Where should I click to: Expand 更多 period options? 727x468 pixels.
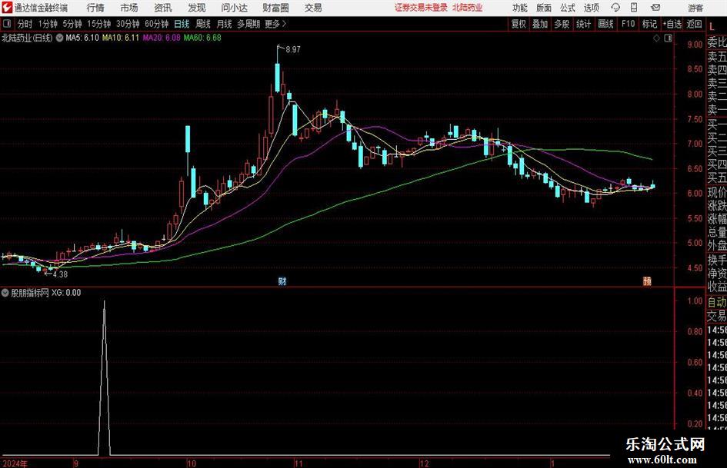click(x=276, y=24)
